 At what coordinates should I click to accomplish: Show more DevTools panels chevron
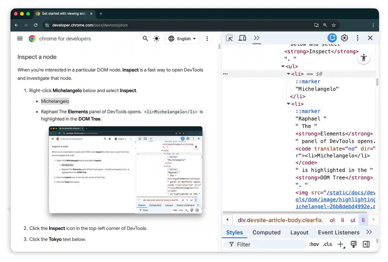256,38
